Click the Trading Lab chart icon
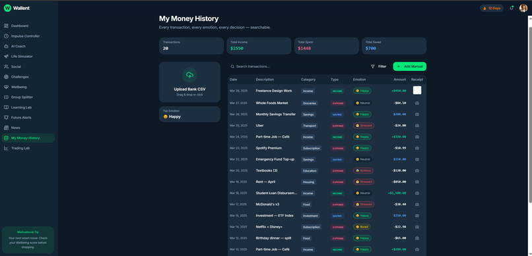 coord(6,148)
